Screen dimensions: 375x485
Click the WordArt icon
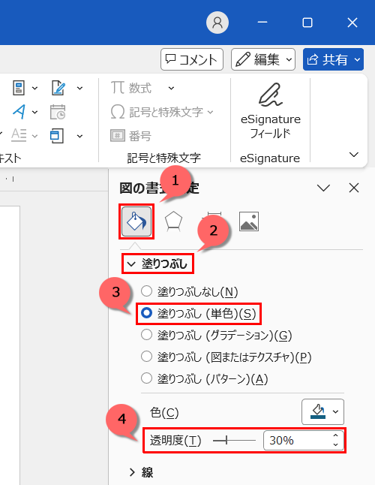coord(19,112)
